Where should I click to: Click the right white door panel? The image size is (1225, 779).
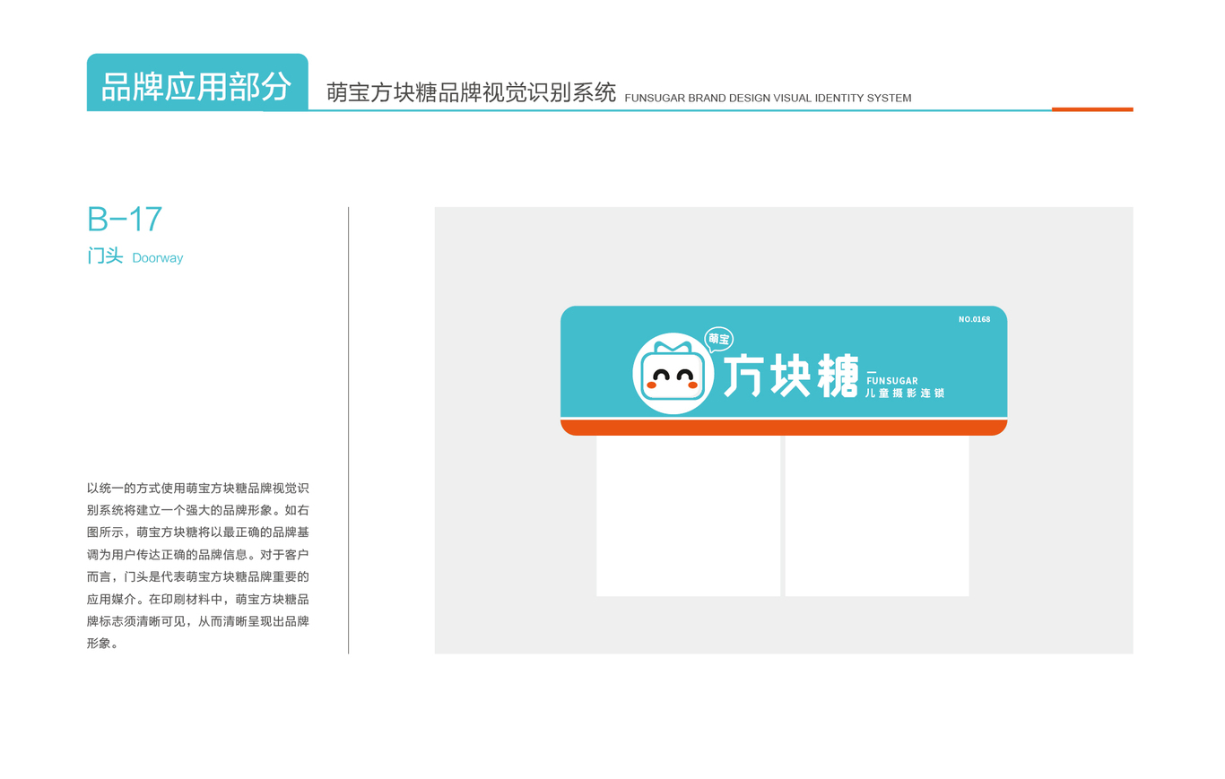pos(877,515)
